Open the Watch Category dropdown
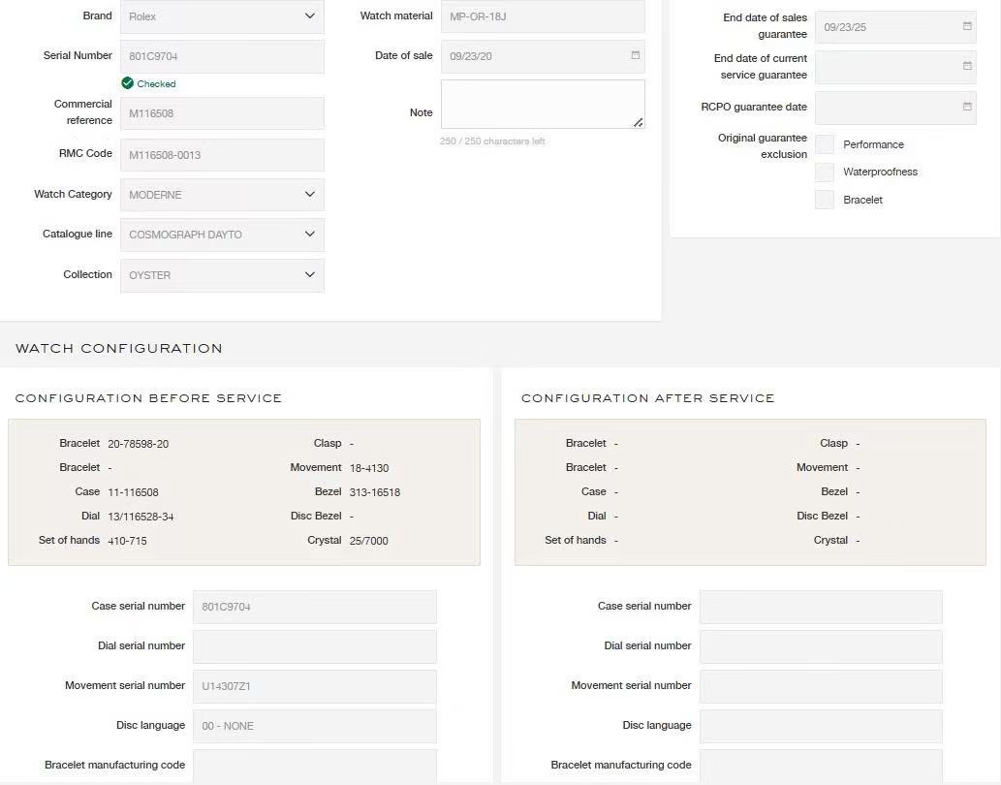Image resolution: width=1001 pixels, height=785 pixels. tap(222, 195)
